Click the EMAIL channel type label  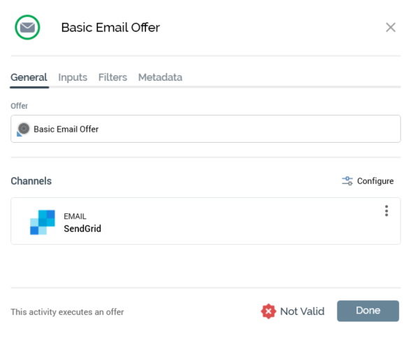(75, 217)
